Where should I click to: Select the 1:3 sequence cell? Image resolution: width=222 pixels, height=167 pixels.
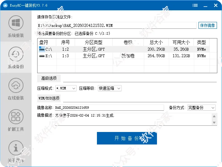(x=66, y=56)
